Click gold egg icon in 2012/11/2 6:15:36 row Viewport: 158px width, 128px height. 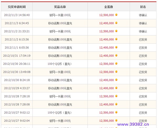point(116,39)
